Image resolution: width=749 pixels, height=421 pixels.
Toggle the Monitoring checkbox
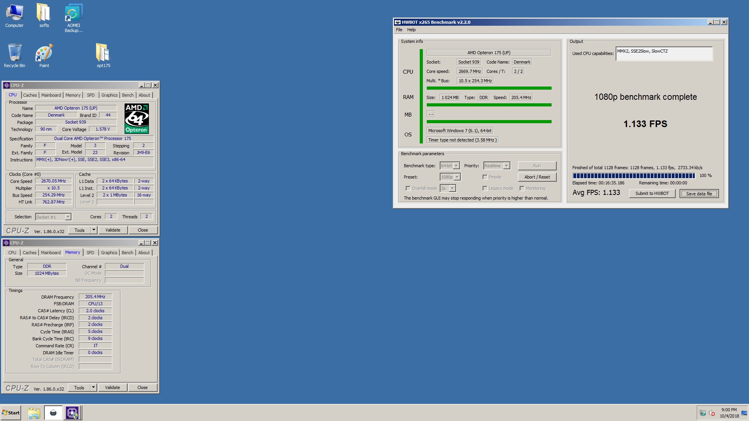(x=522, y=188)
